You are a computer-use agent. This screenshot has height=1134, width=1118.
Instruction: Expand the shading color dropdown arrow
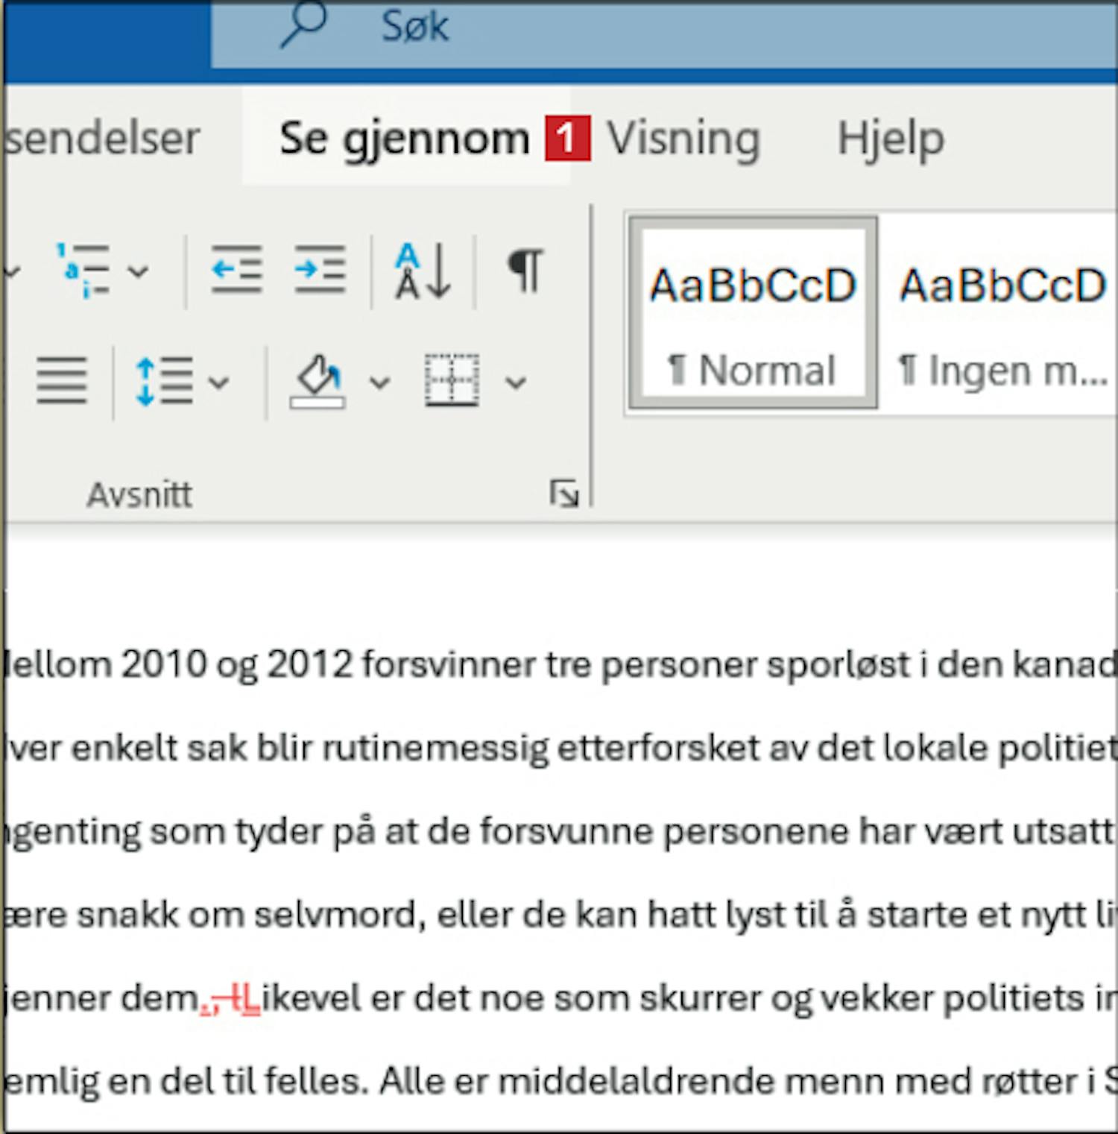tap(380, 383)
